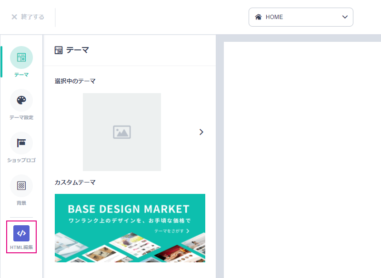Switch to the テーマ設定 tab label
Screen dimensions: 381x278
(x=21, y=117)
